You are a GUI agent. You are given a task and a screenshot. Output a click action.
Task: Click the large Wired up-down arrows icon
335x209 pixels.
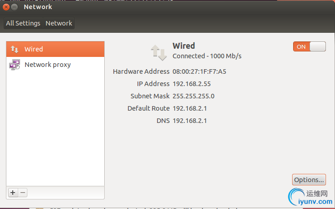point(159,52)
